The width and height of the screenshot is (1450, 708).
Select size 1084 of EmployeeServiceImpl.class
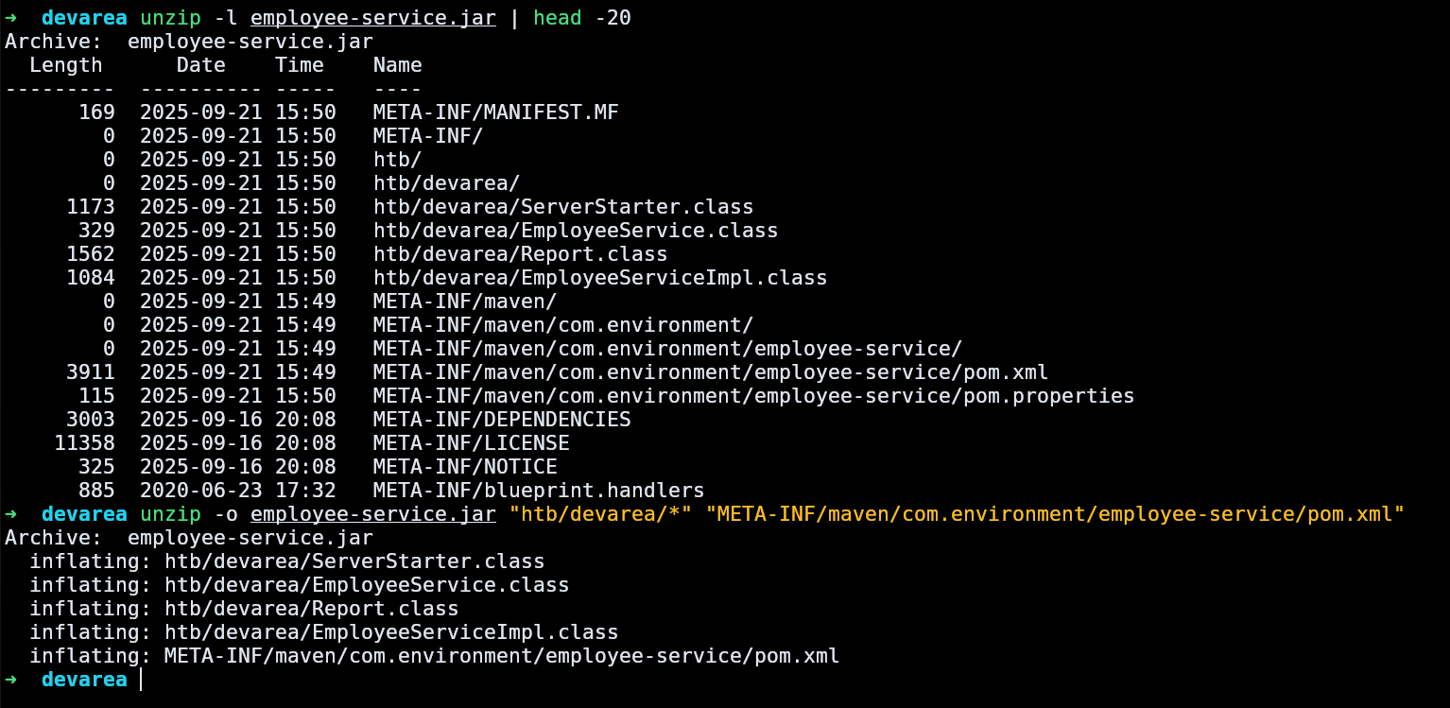coord(91,278)
